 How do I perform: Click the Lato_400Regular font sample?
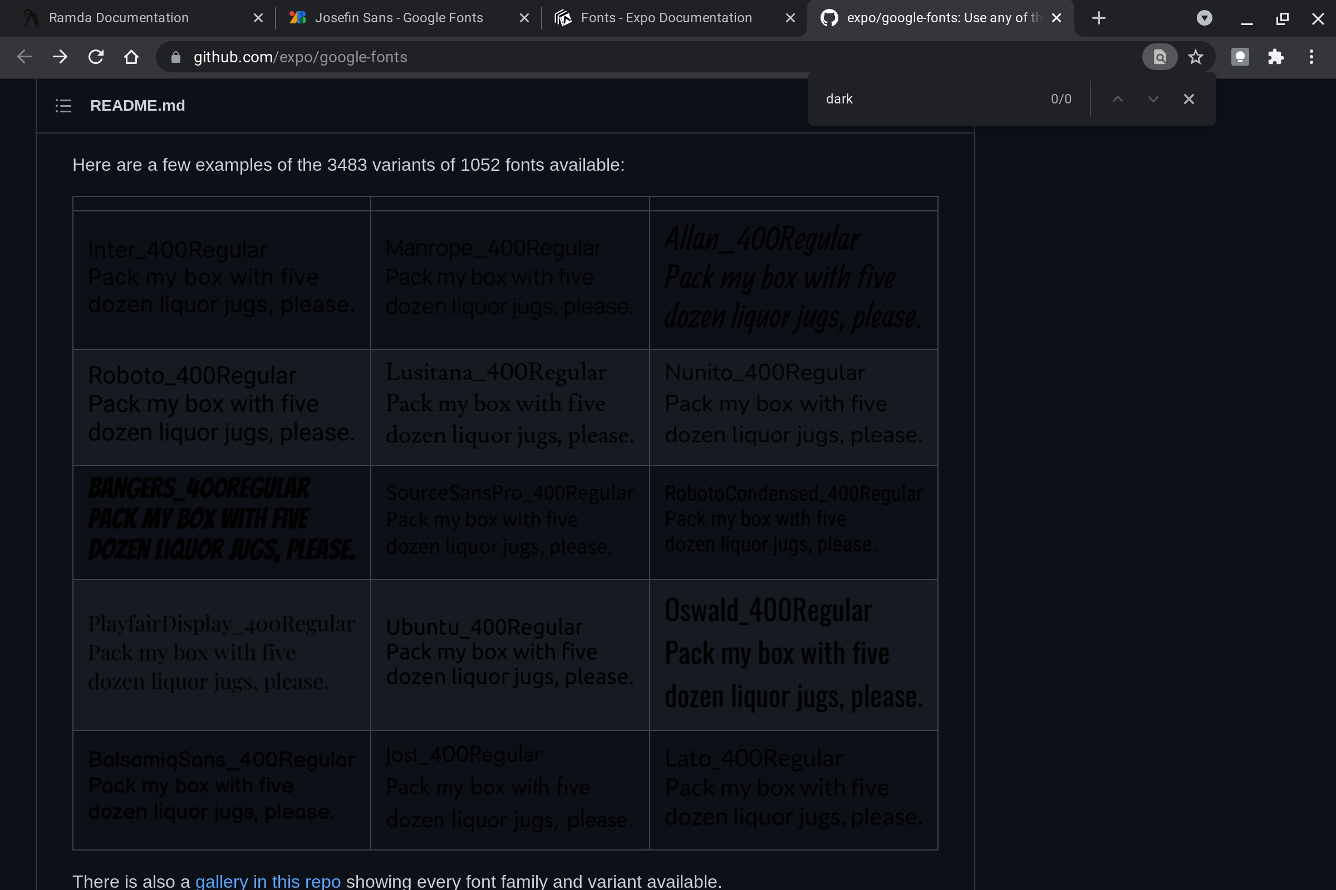click(793, 788)
